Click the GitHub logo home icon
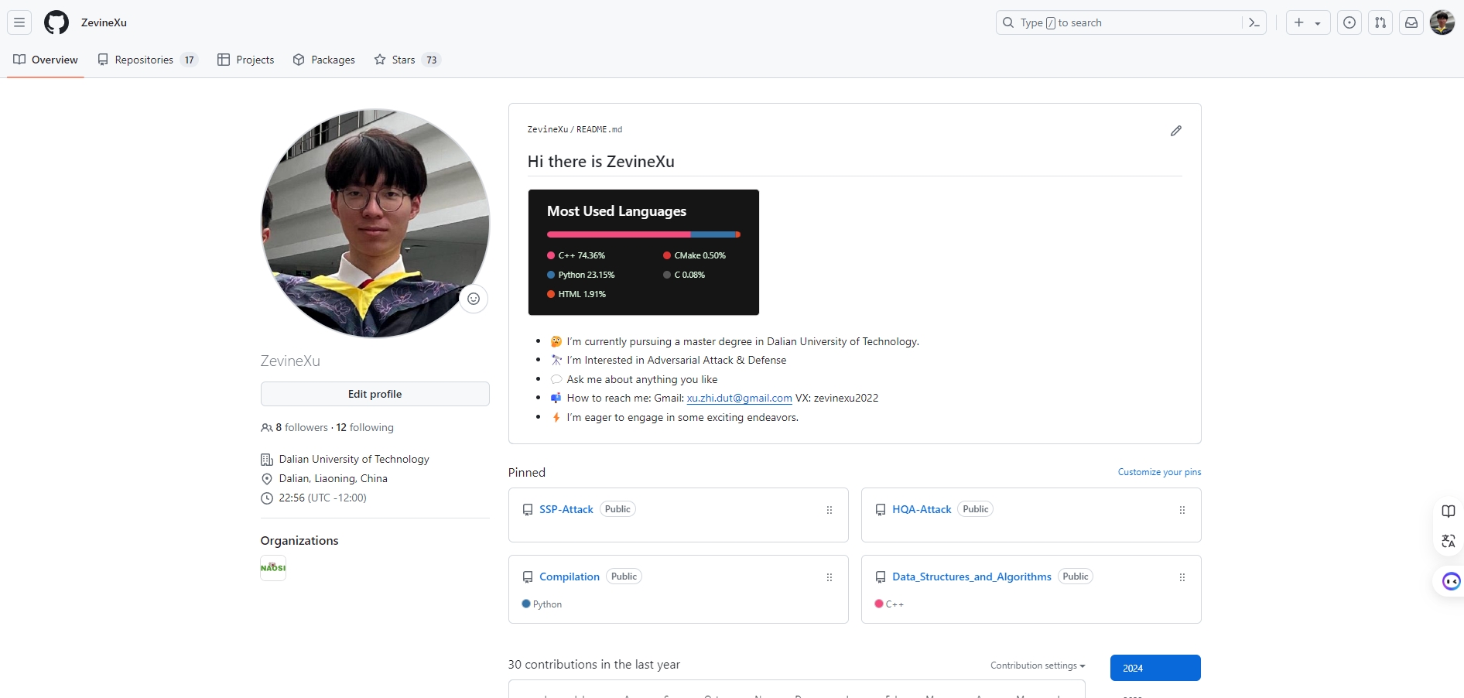Viewport: 1464px width, 698px height. point(56,22)
